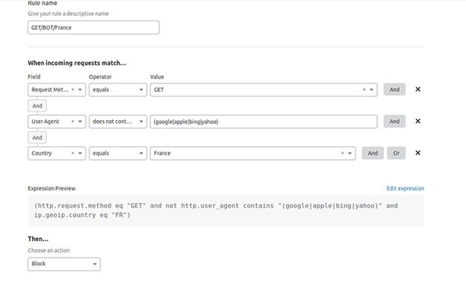Click the 'Field' column label
Screen dimensions: 466x283
(34, 77)
